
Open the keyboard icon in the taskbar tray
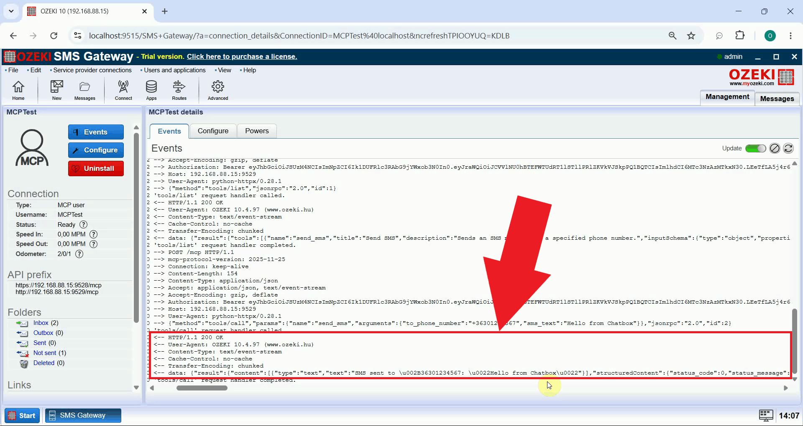pyautogui.click(x=766, y=415)
